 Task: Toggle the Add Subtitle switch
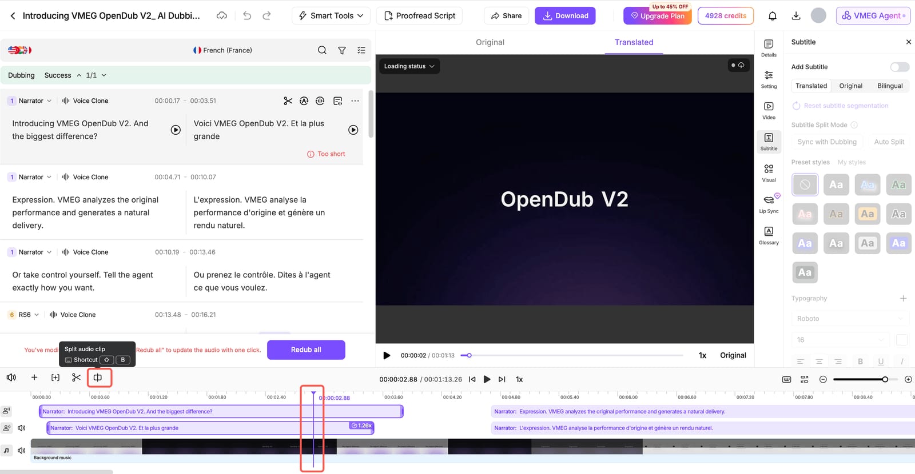(x=900, y=67)
